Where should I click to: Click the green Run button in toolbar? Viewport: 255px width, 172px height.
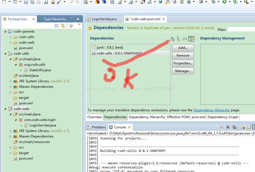tap(224, 2)
